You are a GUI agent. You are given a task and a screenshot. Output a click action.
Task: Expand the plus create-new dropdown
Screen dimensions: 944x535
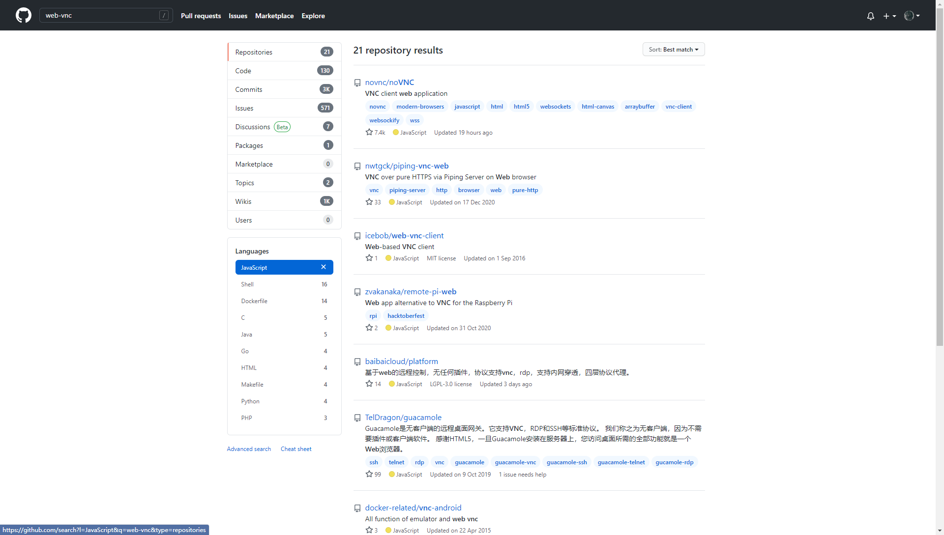(889, 16)
